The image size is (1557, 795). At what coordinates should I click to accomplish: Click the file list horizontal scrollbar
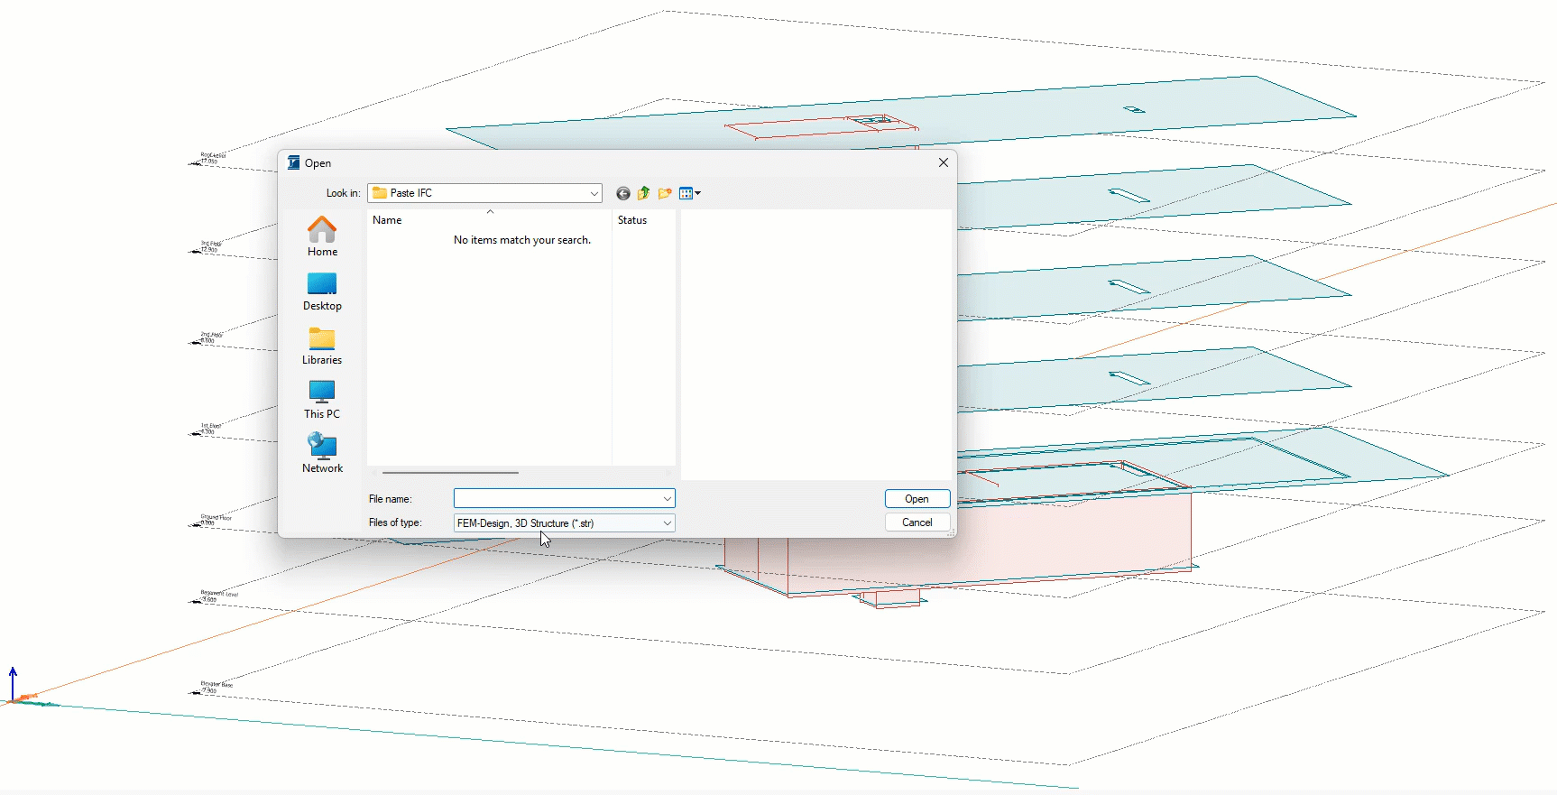(450, 472)
